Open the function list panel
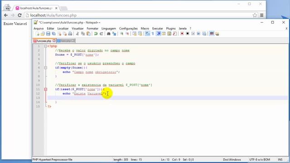 (x=175, y=34)
